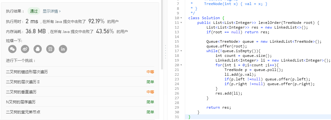Click the 简单 tag for N叉树的层序遍历
The image size is (331, 120).
click(x=150, y=102)
